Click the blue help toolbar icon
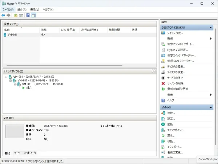The height and width of the screenshot is (164, 218). [x=28, y=15]
